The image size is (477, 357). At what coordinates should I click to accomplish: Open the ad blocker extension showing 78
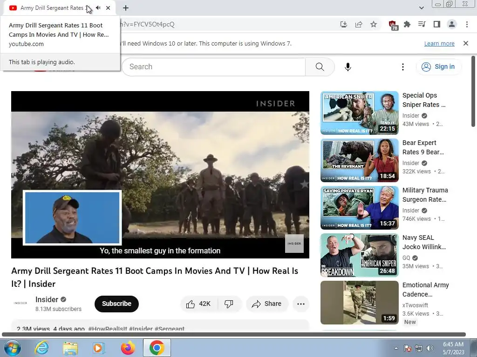[x=393, y=25]
